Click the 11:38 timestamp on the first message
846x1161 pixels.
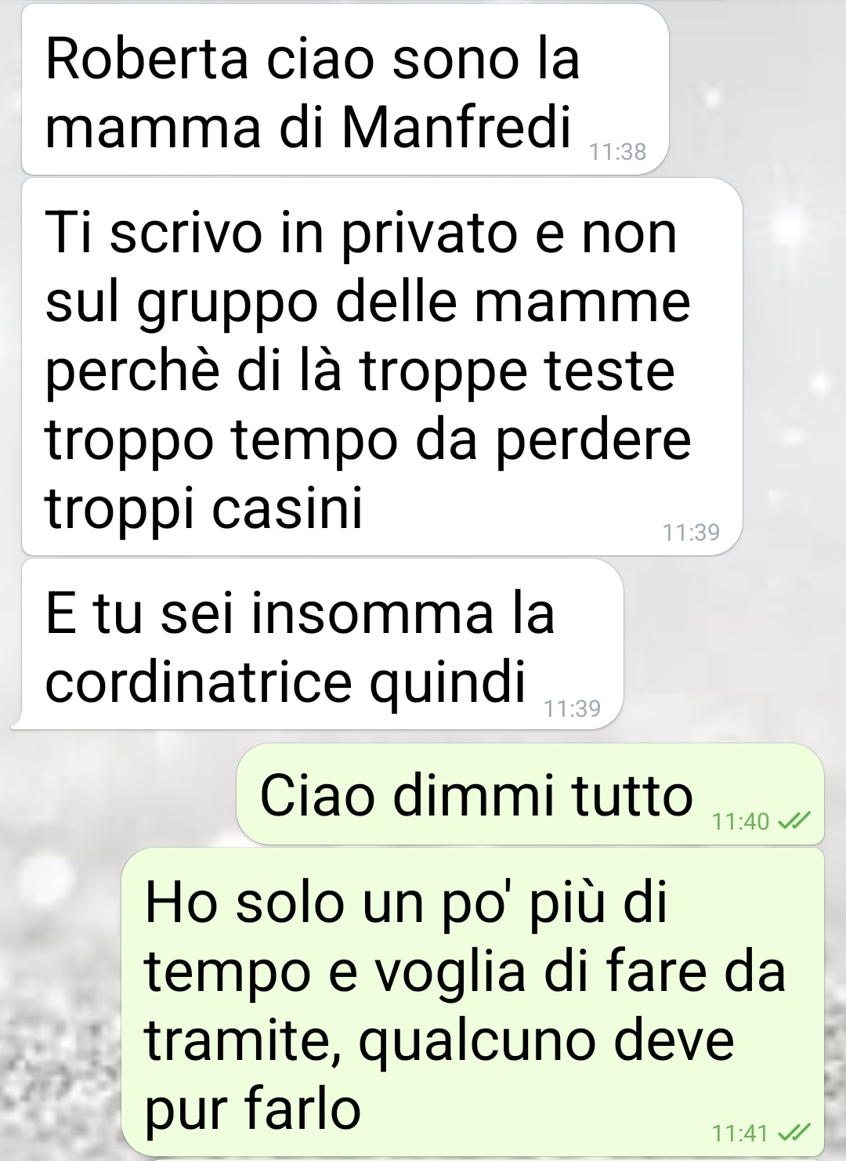pyautogui.click(x=617, y=152)
